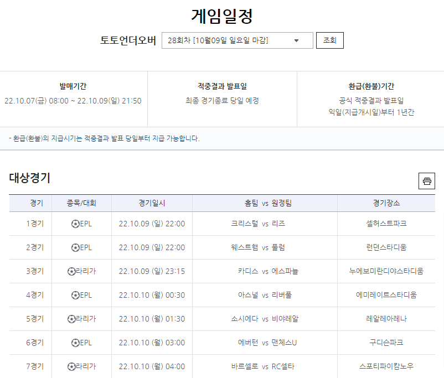This screenshot has width=444, height=378.
Task: Click the 22.10.10 (월) 03:00 date cell
Action: (x=152, y=343)
